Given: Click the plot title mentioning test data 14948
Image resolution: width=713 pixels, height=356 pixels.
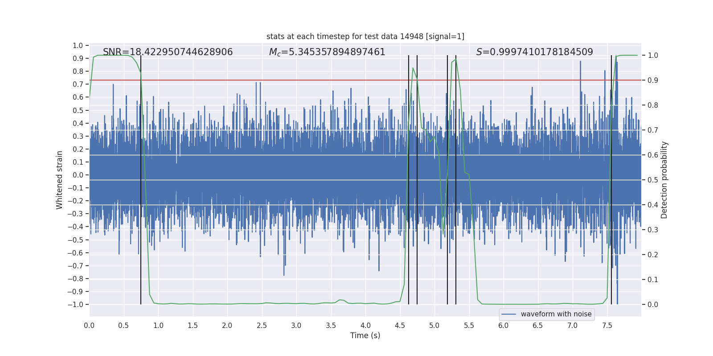Looking at the screenshot, I should click(x=365, y=36).
